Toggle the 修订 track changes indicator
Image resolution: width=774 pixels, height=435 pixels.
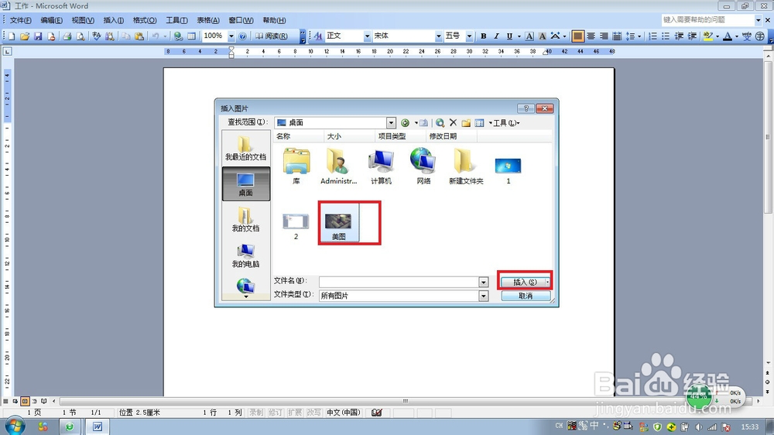point(276,413)
